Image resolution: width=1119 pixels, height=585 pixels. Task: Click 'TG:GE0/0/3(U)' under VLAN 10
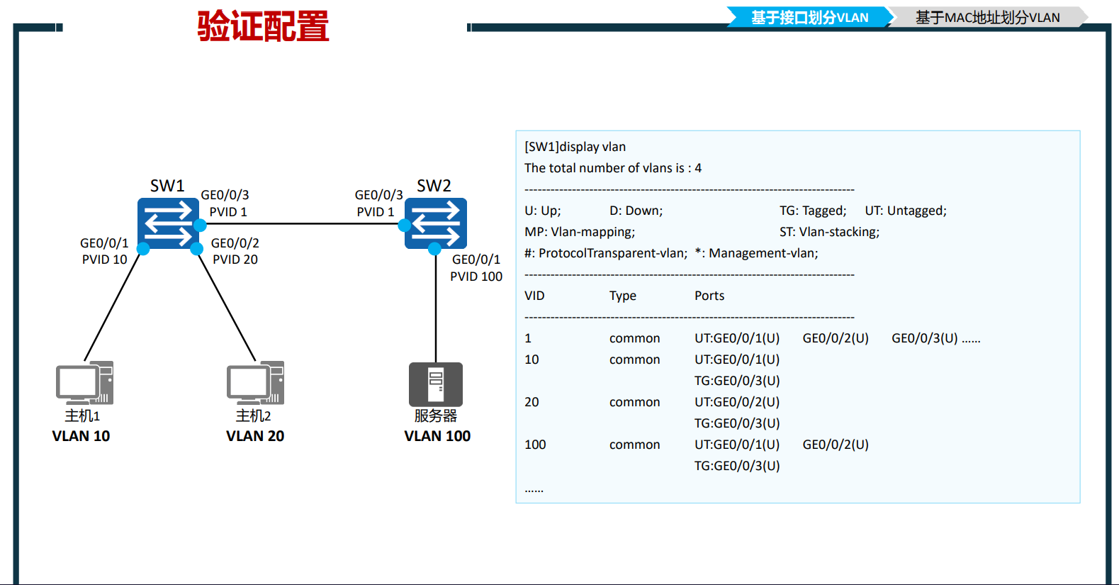pyautogui.click(x=737, y=381)
